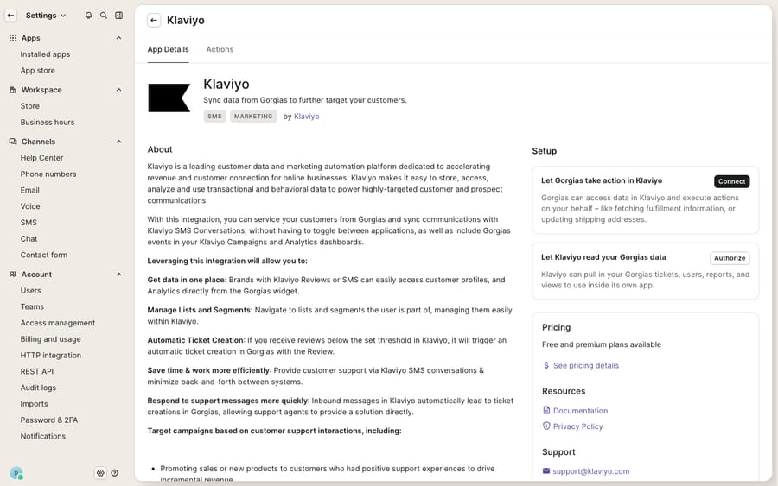Click the SMS category tag

click(215, 117)
